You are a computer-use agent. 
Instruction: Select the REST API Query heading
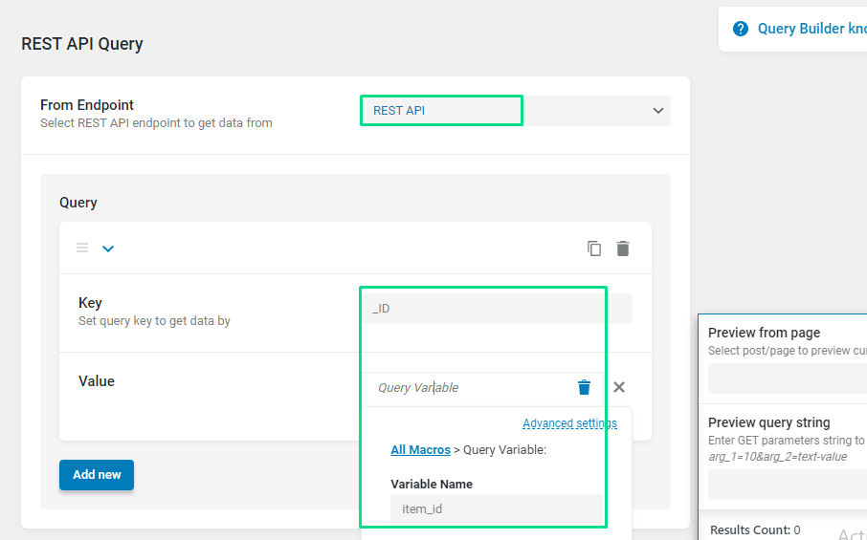coord(82,44)
